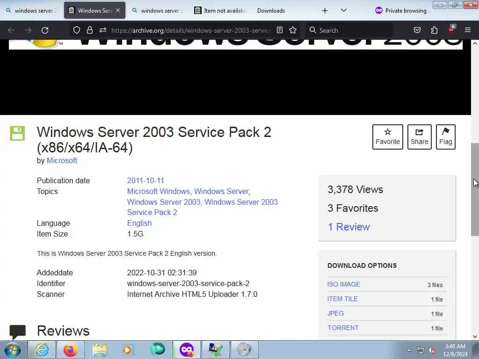Click the uBlock Origin extension icon
The width and height of the screenshot is (479, 359).
coord(451,29)
